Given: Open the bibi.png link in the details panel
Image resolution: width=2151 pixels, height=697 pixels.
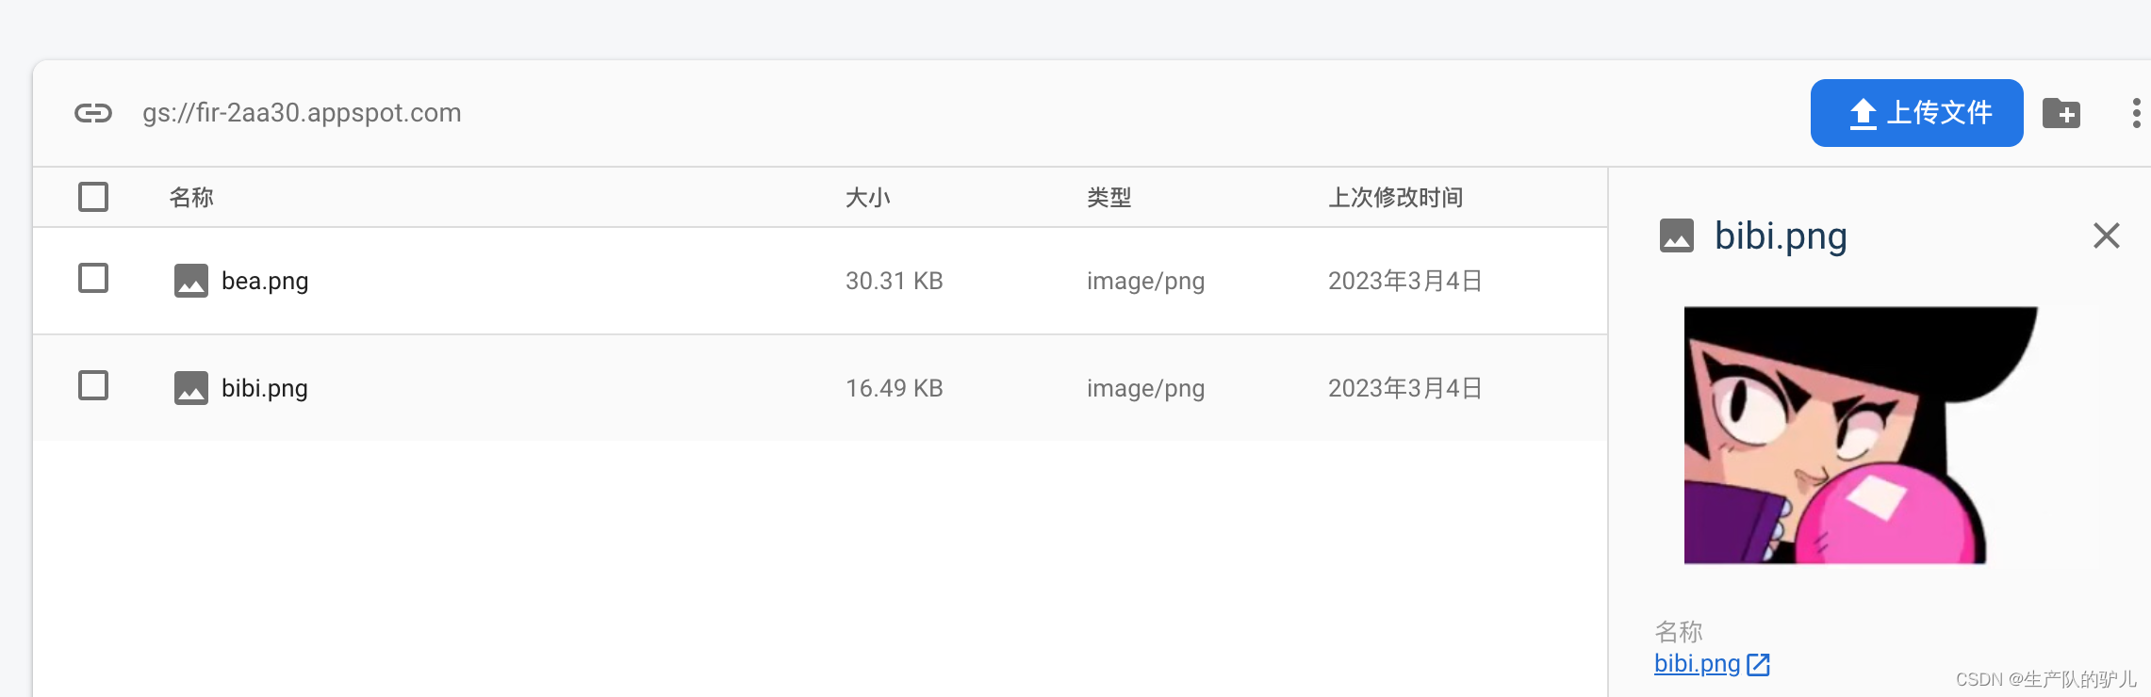Looking at the screenshot, I should point(1697,663).
